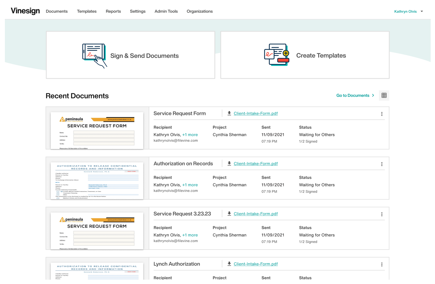This screenshot has width=435, height=284.
Task: Open Create Templates
Action: pos(304,55)
